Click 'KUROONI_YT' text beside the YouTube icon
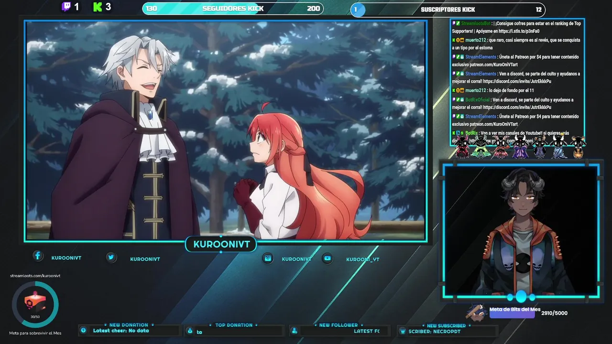The width and height of the screenshot is (612, 344). tap(363, 259)
